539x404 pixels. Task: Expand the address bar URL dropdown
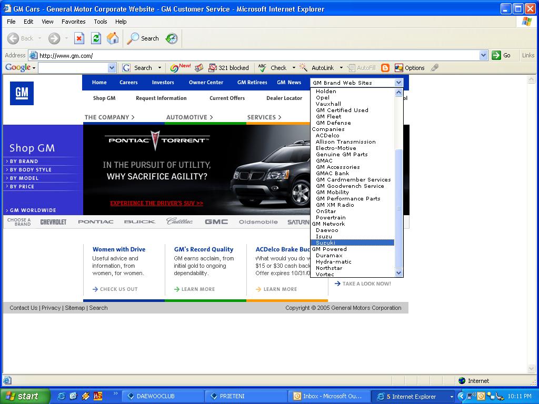(484, 55)
